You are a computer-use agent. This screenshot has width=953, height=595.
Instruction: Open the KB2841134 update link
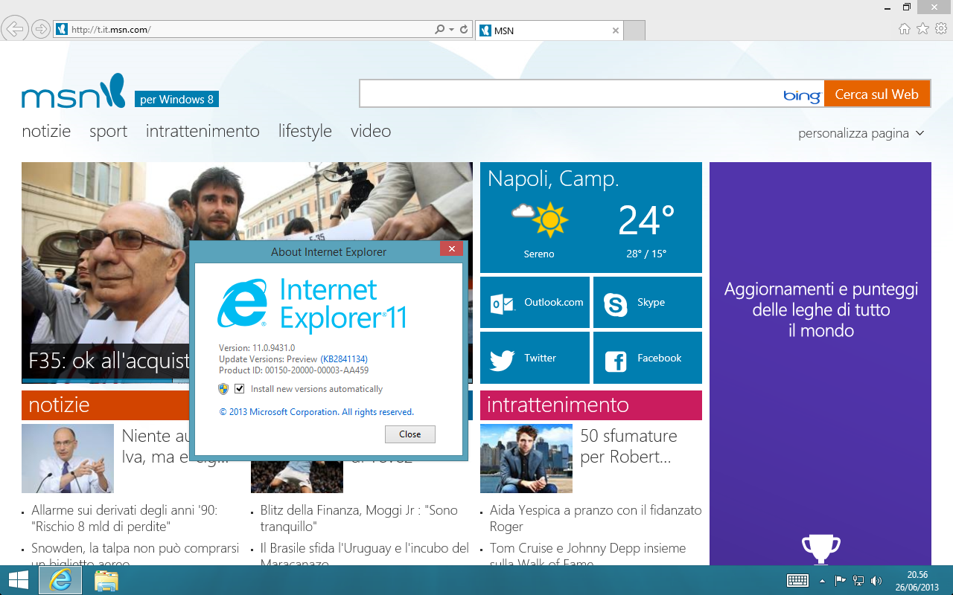pyautogui.click(x=344, y=359)
